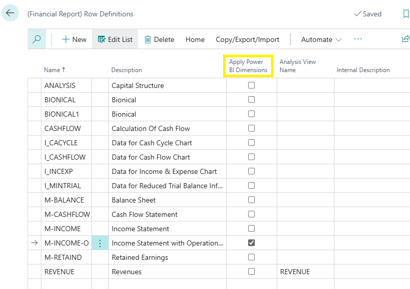Viewport: 410px width, 289px height.
Task: Click the Apply Power BI Dimensions header
Action: pyautogui.click(x=248, y=66)
